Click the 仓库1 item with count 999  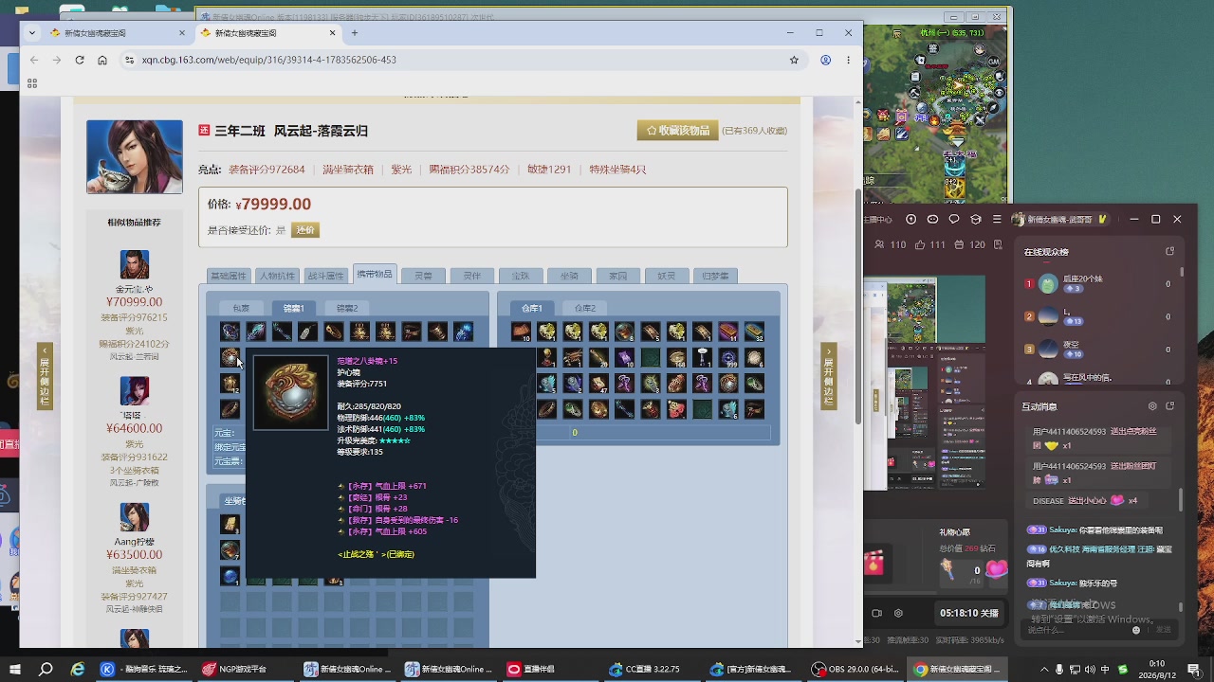coord(728,357)
